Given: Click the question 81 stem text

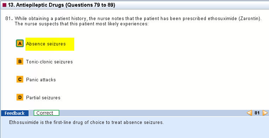Looking at the screenshot, I should (138, 21).
